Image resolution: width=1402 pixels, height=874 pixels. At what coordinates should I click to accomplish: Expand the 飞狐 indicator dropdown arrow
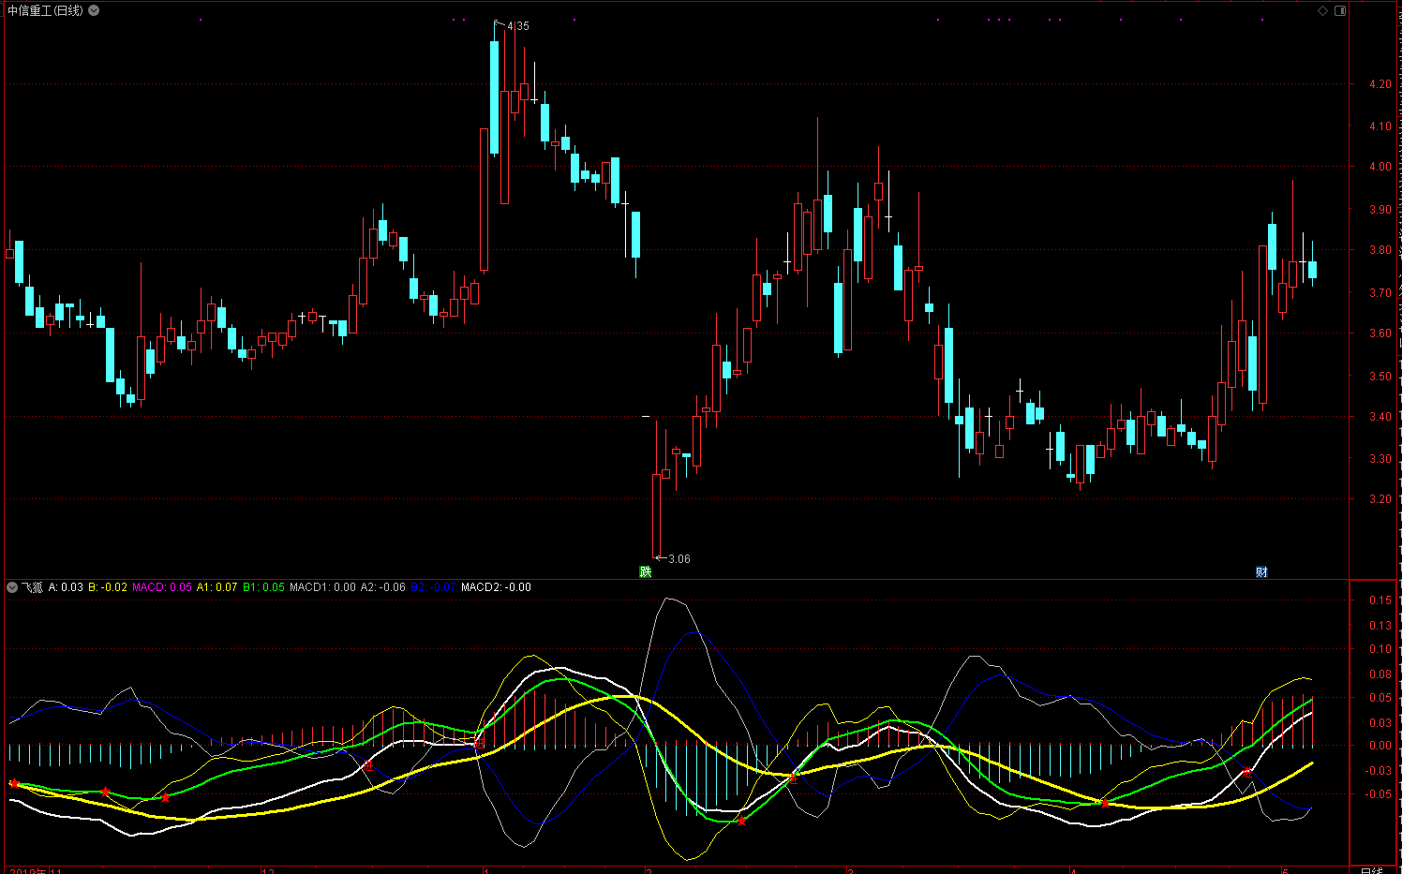coord(12,587)
